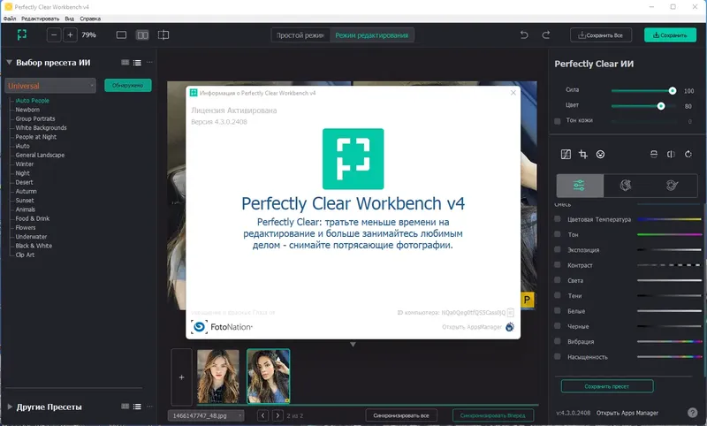
Task: Redo the last edit
Action: [x=545, y=34]
